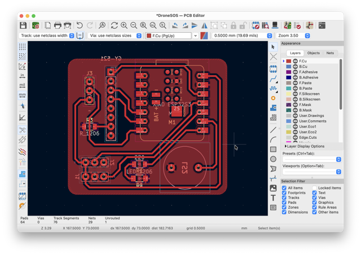Select the Draw circle tool

(273, 159)
